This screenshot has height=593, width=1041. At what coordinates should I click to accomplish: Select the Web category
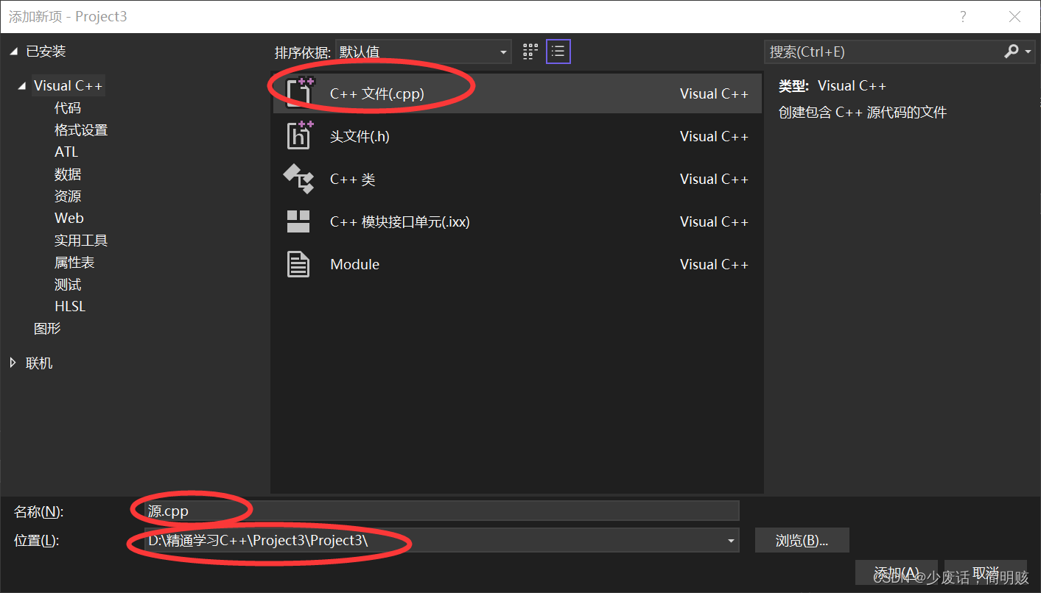[69, 219]
